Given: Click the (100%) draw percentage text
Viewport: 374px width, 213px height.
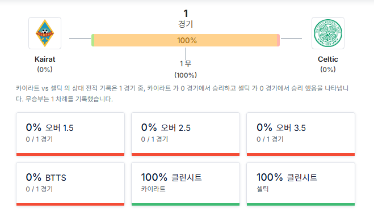Looking at the screenshot, I should tap(186, 75).
